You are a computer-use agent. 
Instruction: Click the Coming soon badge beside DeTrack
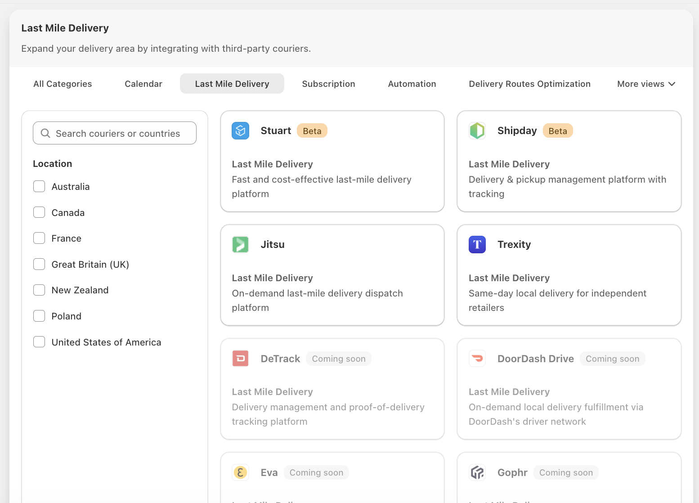pos(339,359)
